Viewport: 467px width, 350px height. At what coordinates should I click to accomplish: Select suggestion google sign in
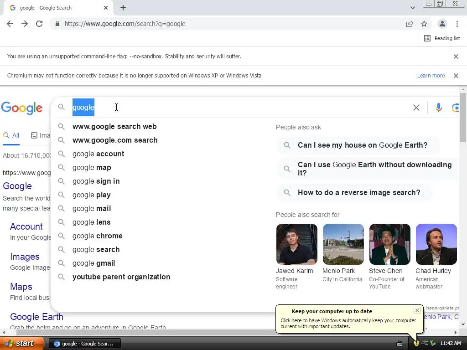[x=96, y=181]
